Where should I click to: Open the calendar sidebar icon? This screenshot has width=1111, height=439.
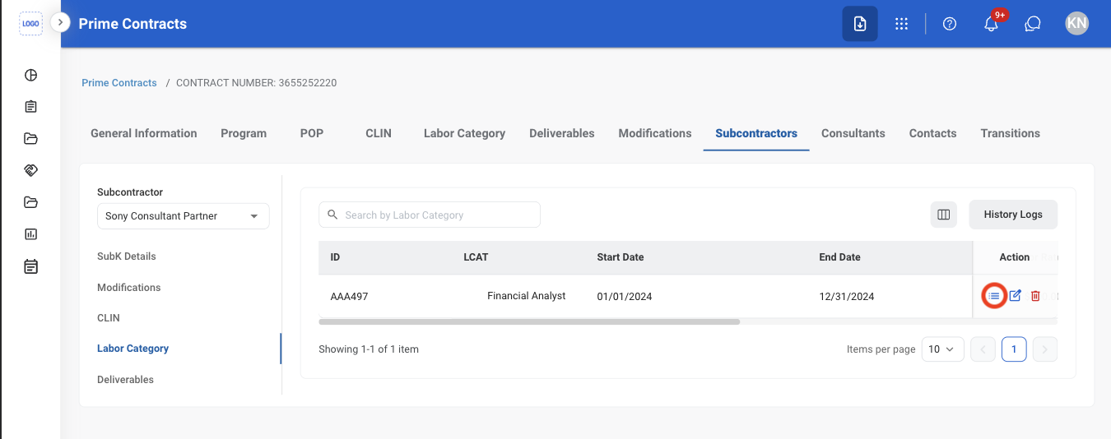(31, 266)
